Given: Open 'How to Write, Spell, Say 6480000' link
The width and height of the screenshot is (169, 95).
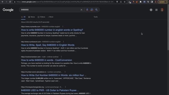Looking at the screenshot, I should pyautogui.click(x=48, y=45).
